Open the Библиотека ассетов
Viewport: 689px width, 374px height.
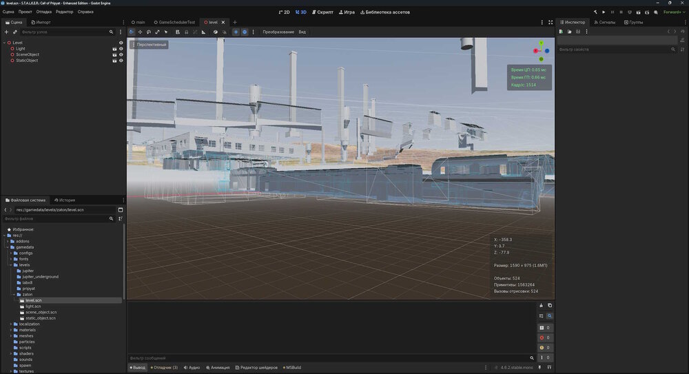click(385, 12)
